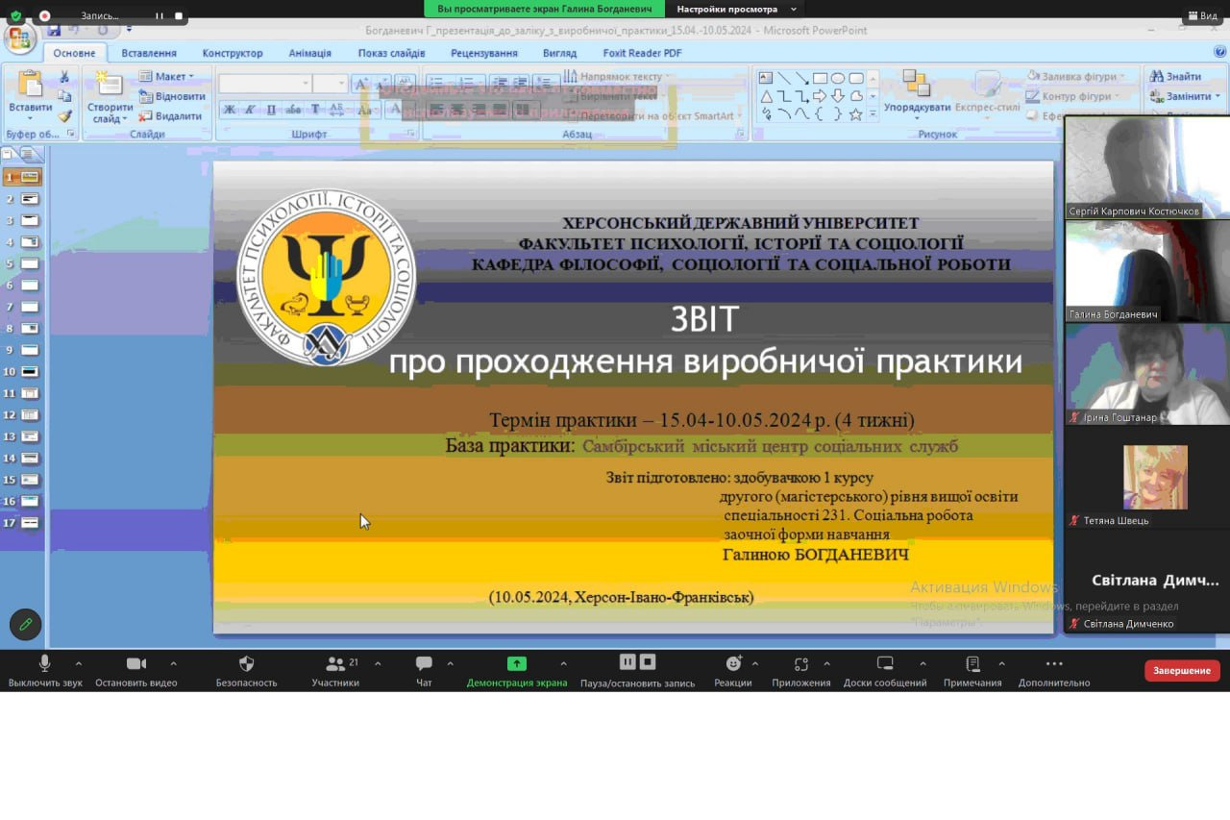Click the Знайти find button
Viewport: 1230px width, 820px height.
pos(1174,76)
